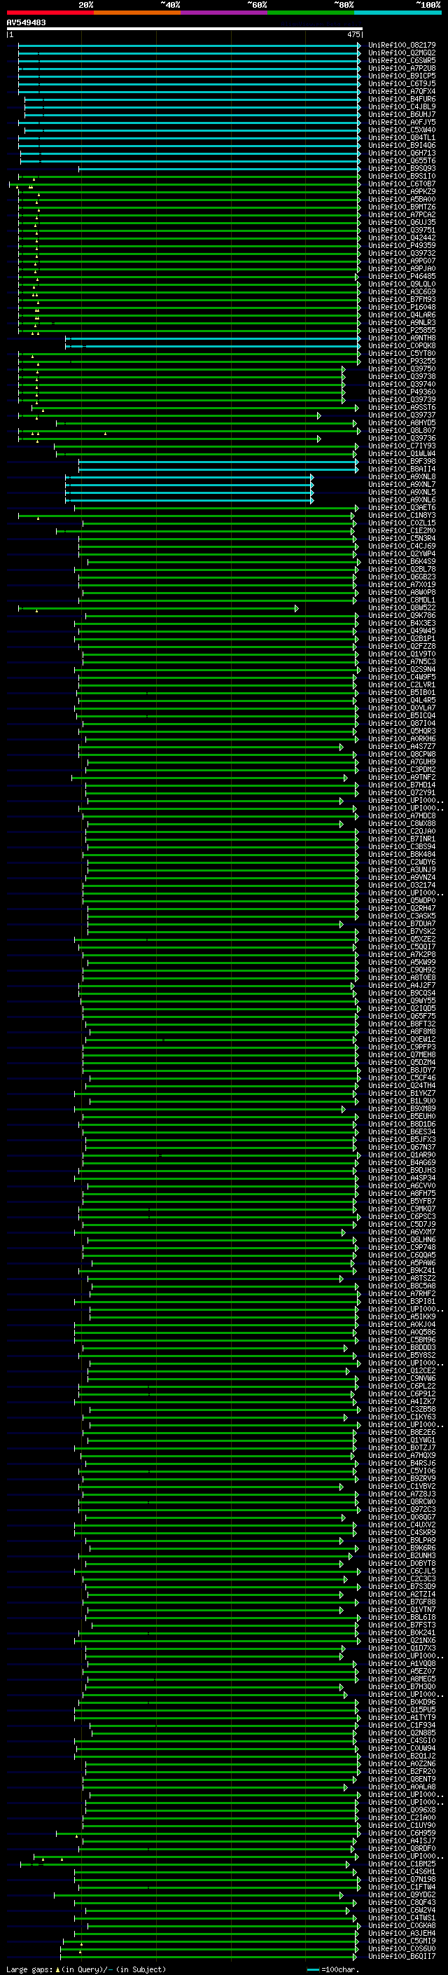Select the UniRef100_Q39750 label
The height and width of the screenshot is (1975, 448).
pyautogui.click(x=402, y=369)
